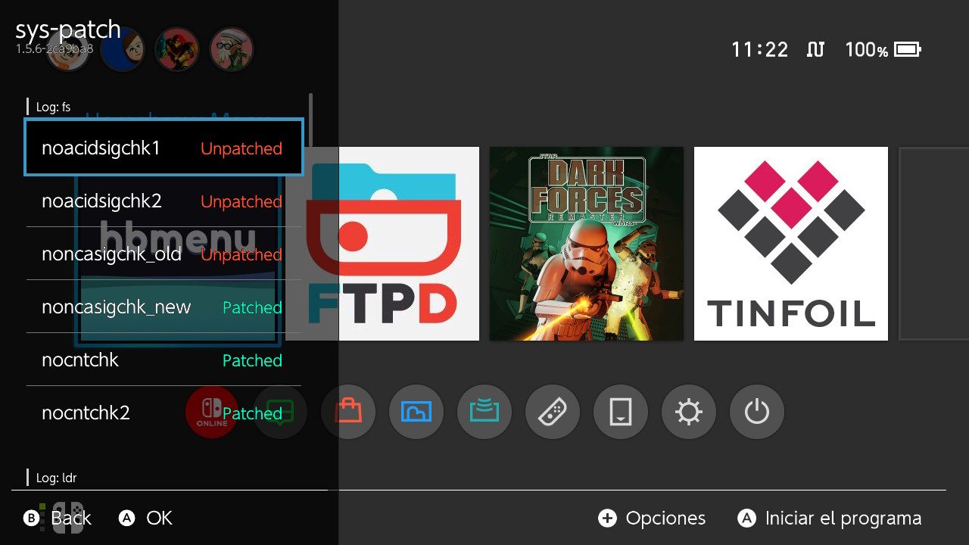Screen dimensions: 969x545
Task: Click the 100% battery percentage
Action: coord(866,50)
